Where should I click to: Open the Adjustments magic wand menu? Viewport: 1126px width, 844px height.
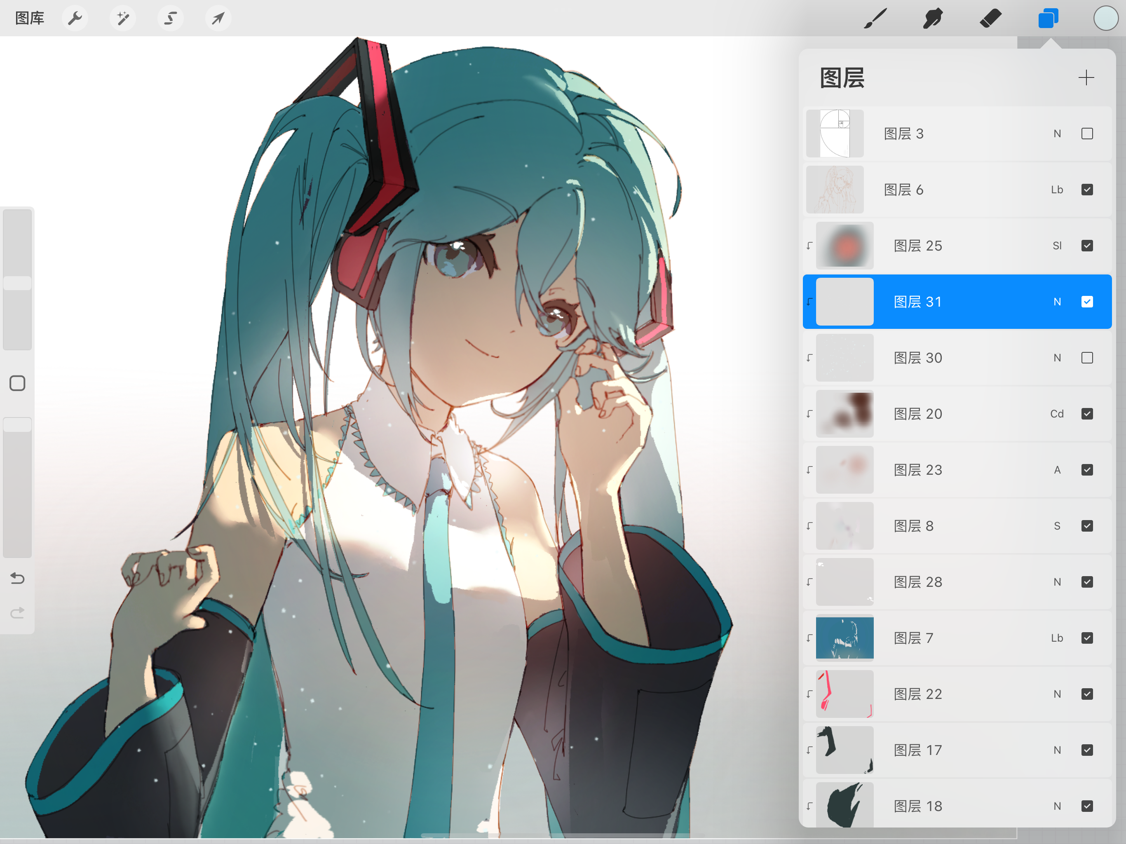[x=123, y=19]
